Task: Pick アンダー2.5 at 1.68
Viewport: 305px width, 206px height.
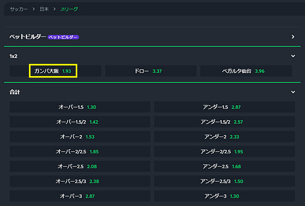Action: [x=224, y=166]
